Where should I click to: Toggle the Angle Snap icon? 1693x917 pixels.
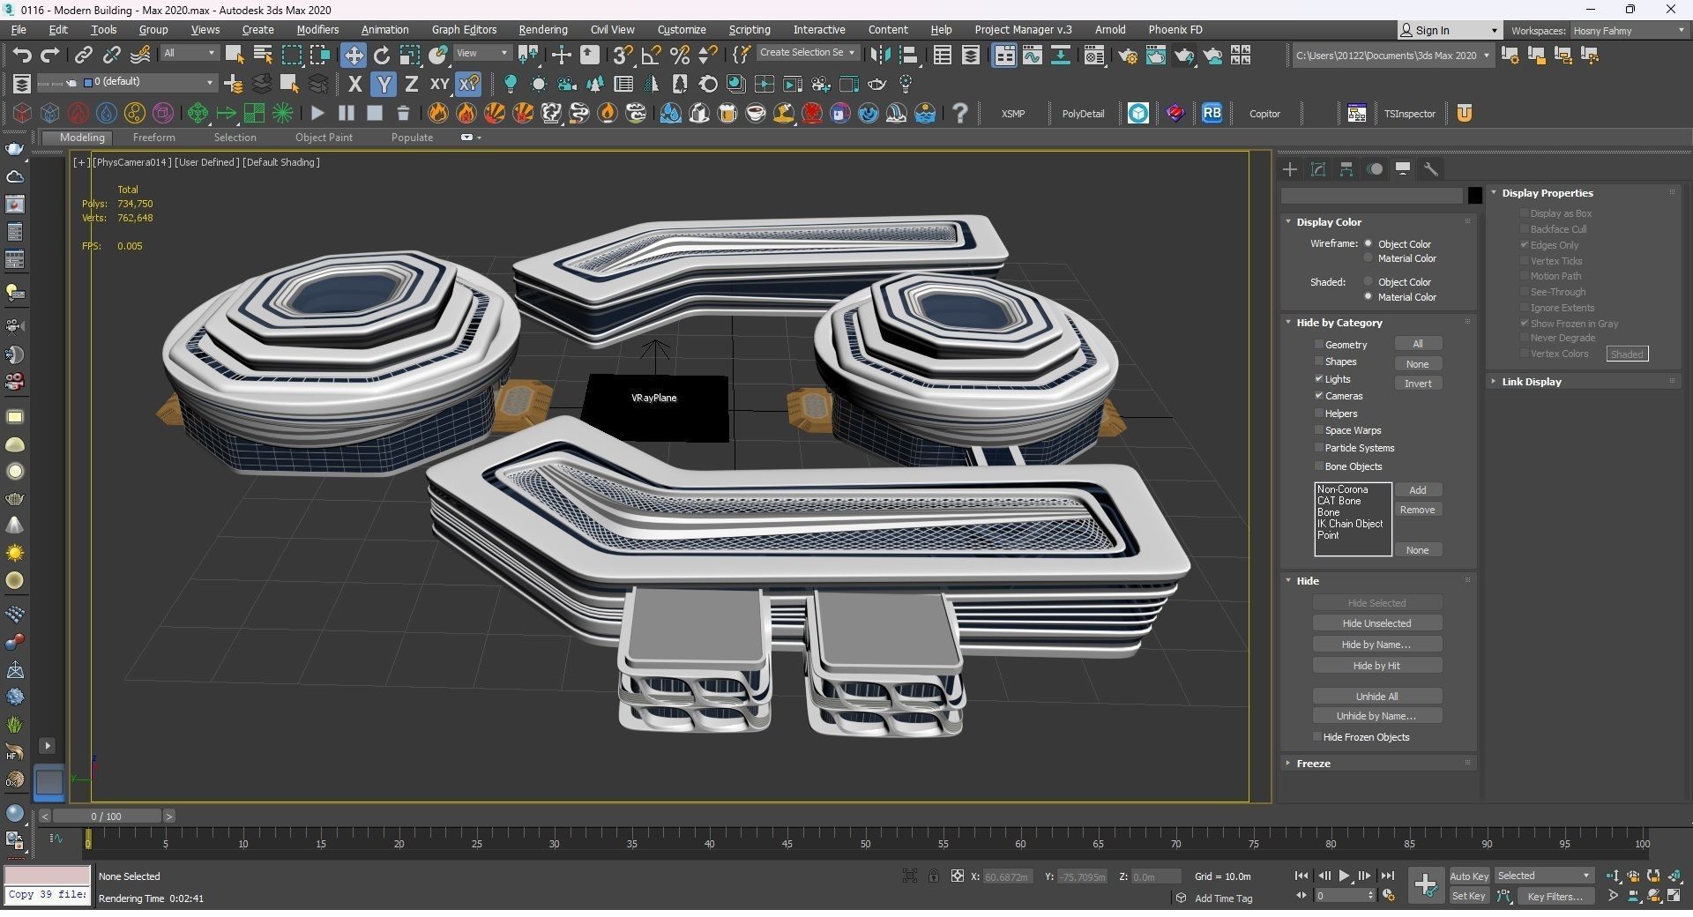651,55
